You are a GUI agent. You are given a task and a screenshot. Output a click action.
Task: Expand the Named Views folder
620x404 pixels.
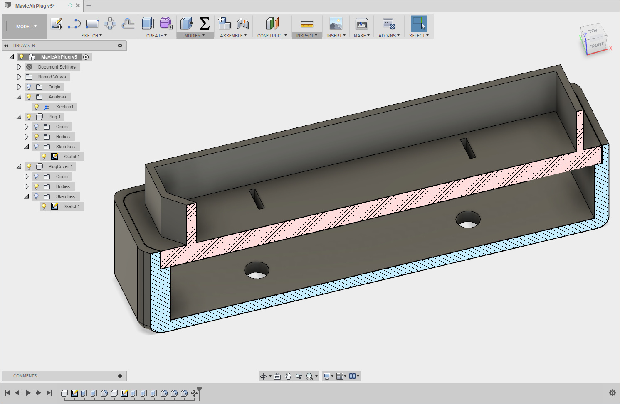19,77
